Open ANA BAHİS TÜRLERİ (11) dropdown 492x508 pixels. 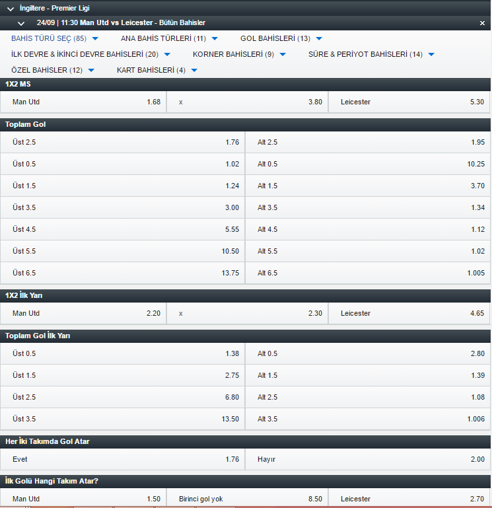pos(169,38)
